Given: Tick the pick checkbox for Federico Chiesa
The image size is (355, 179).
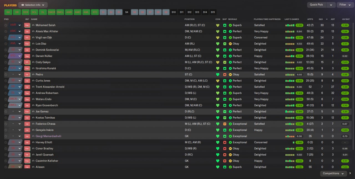Looking at the screenshot, I should 6,124.
